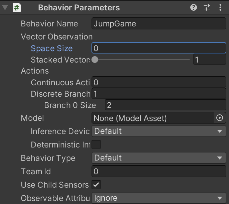This screenshot has width=229, height=204.
Task: Open the Behavior Parameters help reference icon
Action: click(194, 7)
